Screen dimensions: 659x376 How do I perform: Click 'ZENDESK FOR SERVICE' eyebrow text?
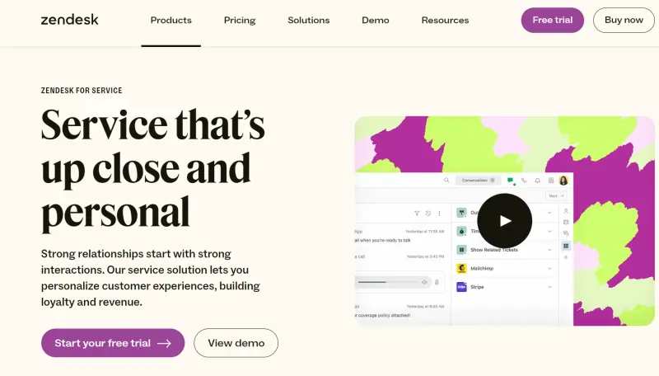click(x=82, y=91)
